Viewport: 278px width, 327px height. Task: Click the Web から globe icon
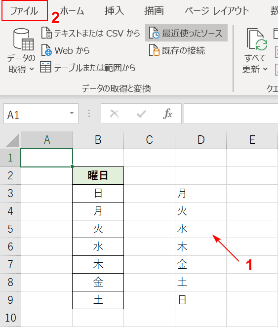coord(46,50)
